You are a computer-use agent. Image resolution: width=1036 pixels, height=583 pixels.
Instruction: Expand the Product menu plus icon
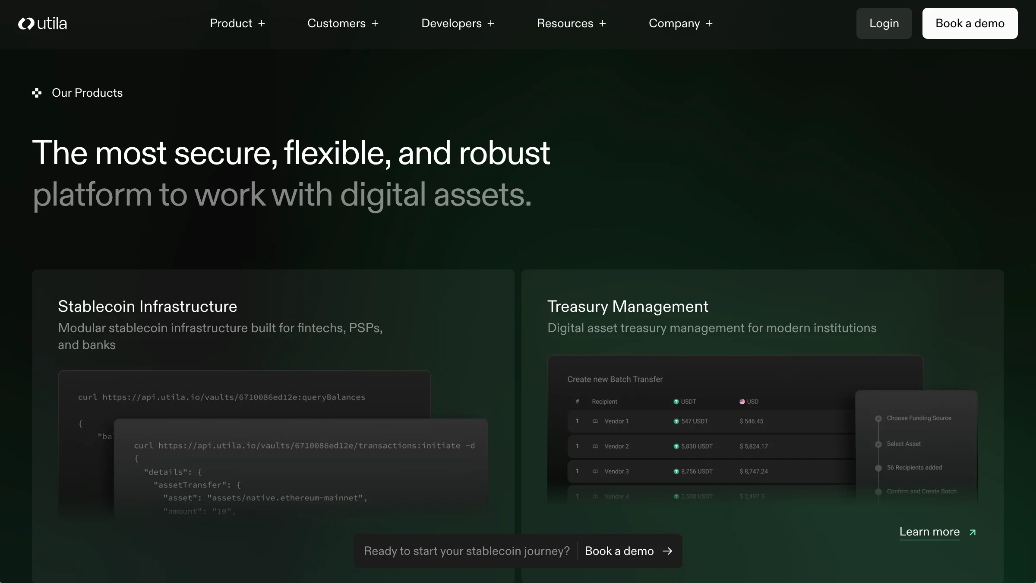262,23
